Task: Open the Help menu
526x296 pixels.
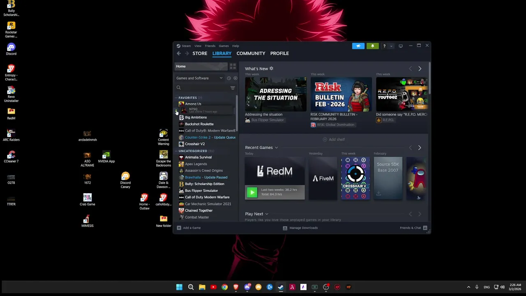Action: pos(235,46)
